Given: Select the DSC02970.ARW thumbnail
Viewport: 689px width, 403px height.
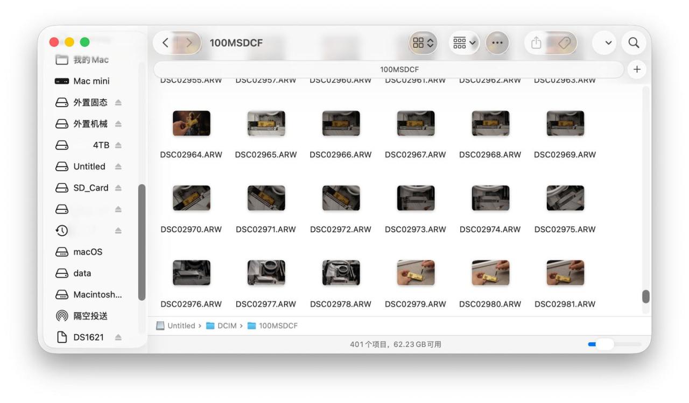Looking at the screenshot, I should 191,198.
